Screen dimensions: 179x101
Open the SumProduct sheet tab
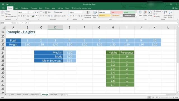(35, 95)
